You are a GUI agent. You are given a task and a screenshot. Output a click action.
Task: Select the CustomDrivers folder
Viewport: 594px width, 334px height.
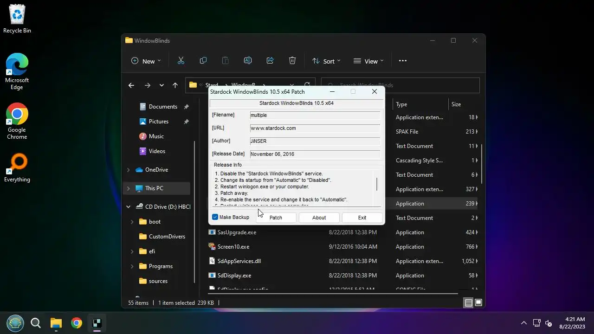[x=167, y=237]
